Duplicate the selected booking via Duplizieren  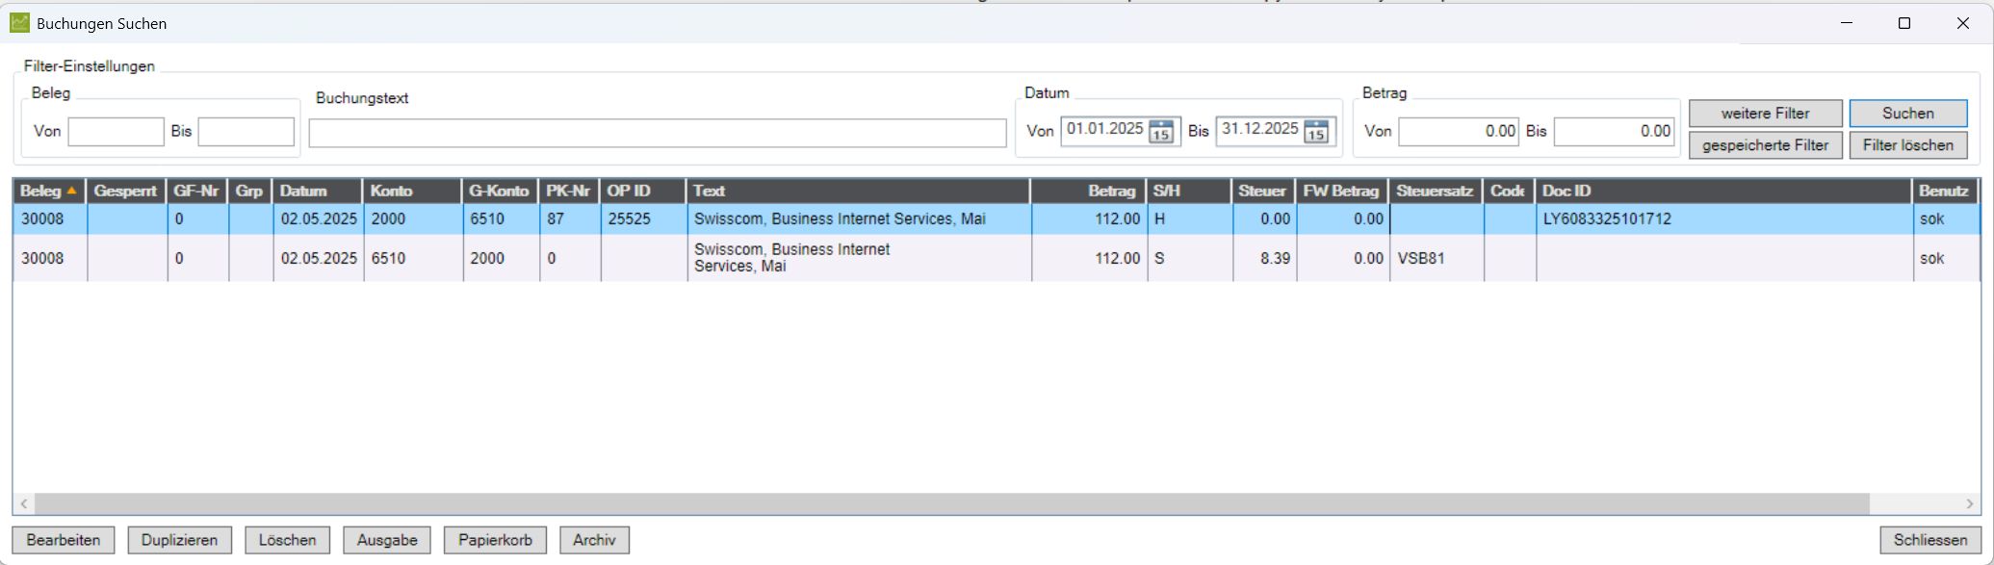tap(179, 540)
